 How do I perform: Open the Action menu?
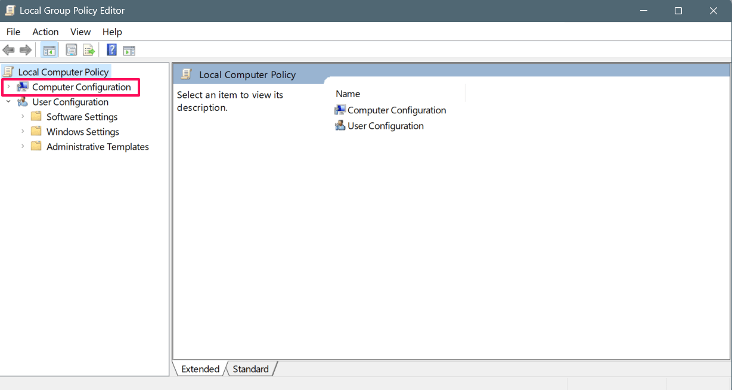point(45,32)
